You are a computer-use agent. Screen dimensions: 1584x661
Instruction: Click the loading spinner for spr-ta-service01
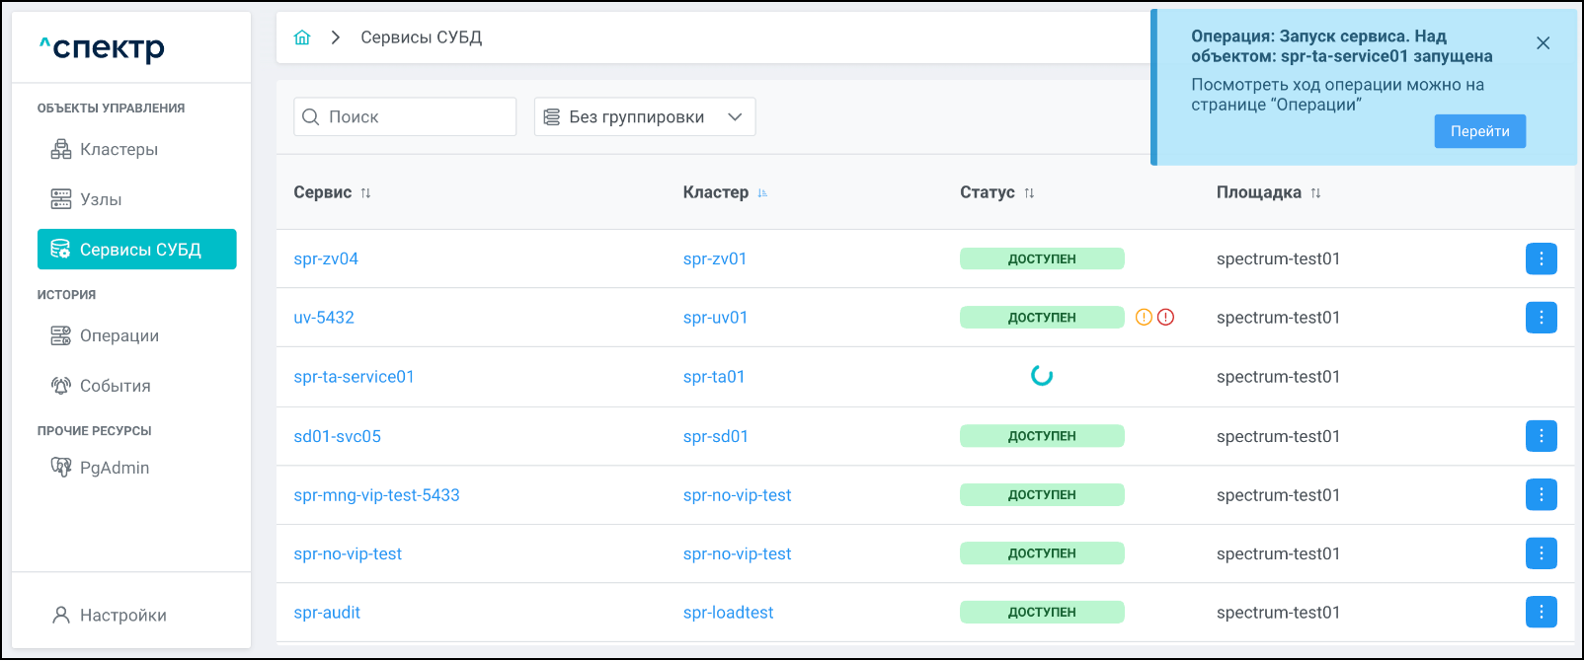1042,376
